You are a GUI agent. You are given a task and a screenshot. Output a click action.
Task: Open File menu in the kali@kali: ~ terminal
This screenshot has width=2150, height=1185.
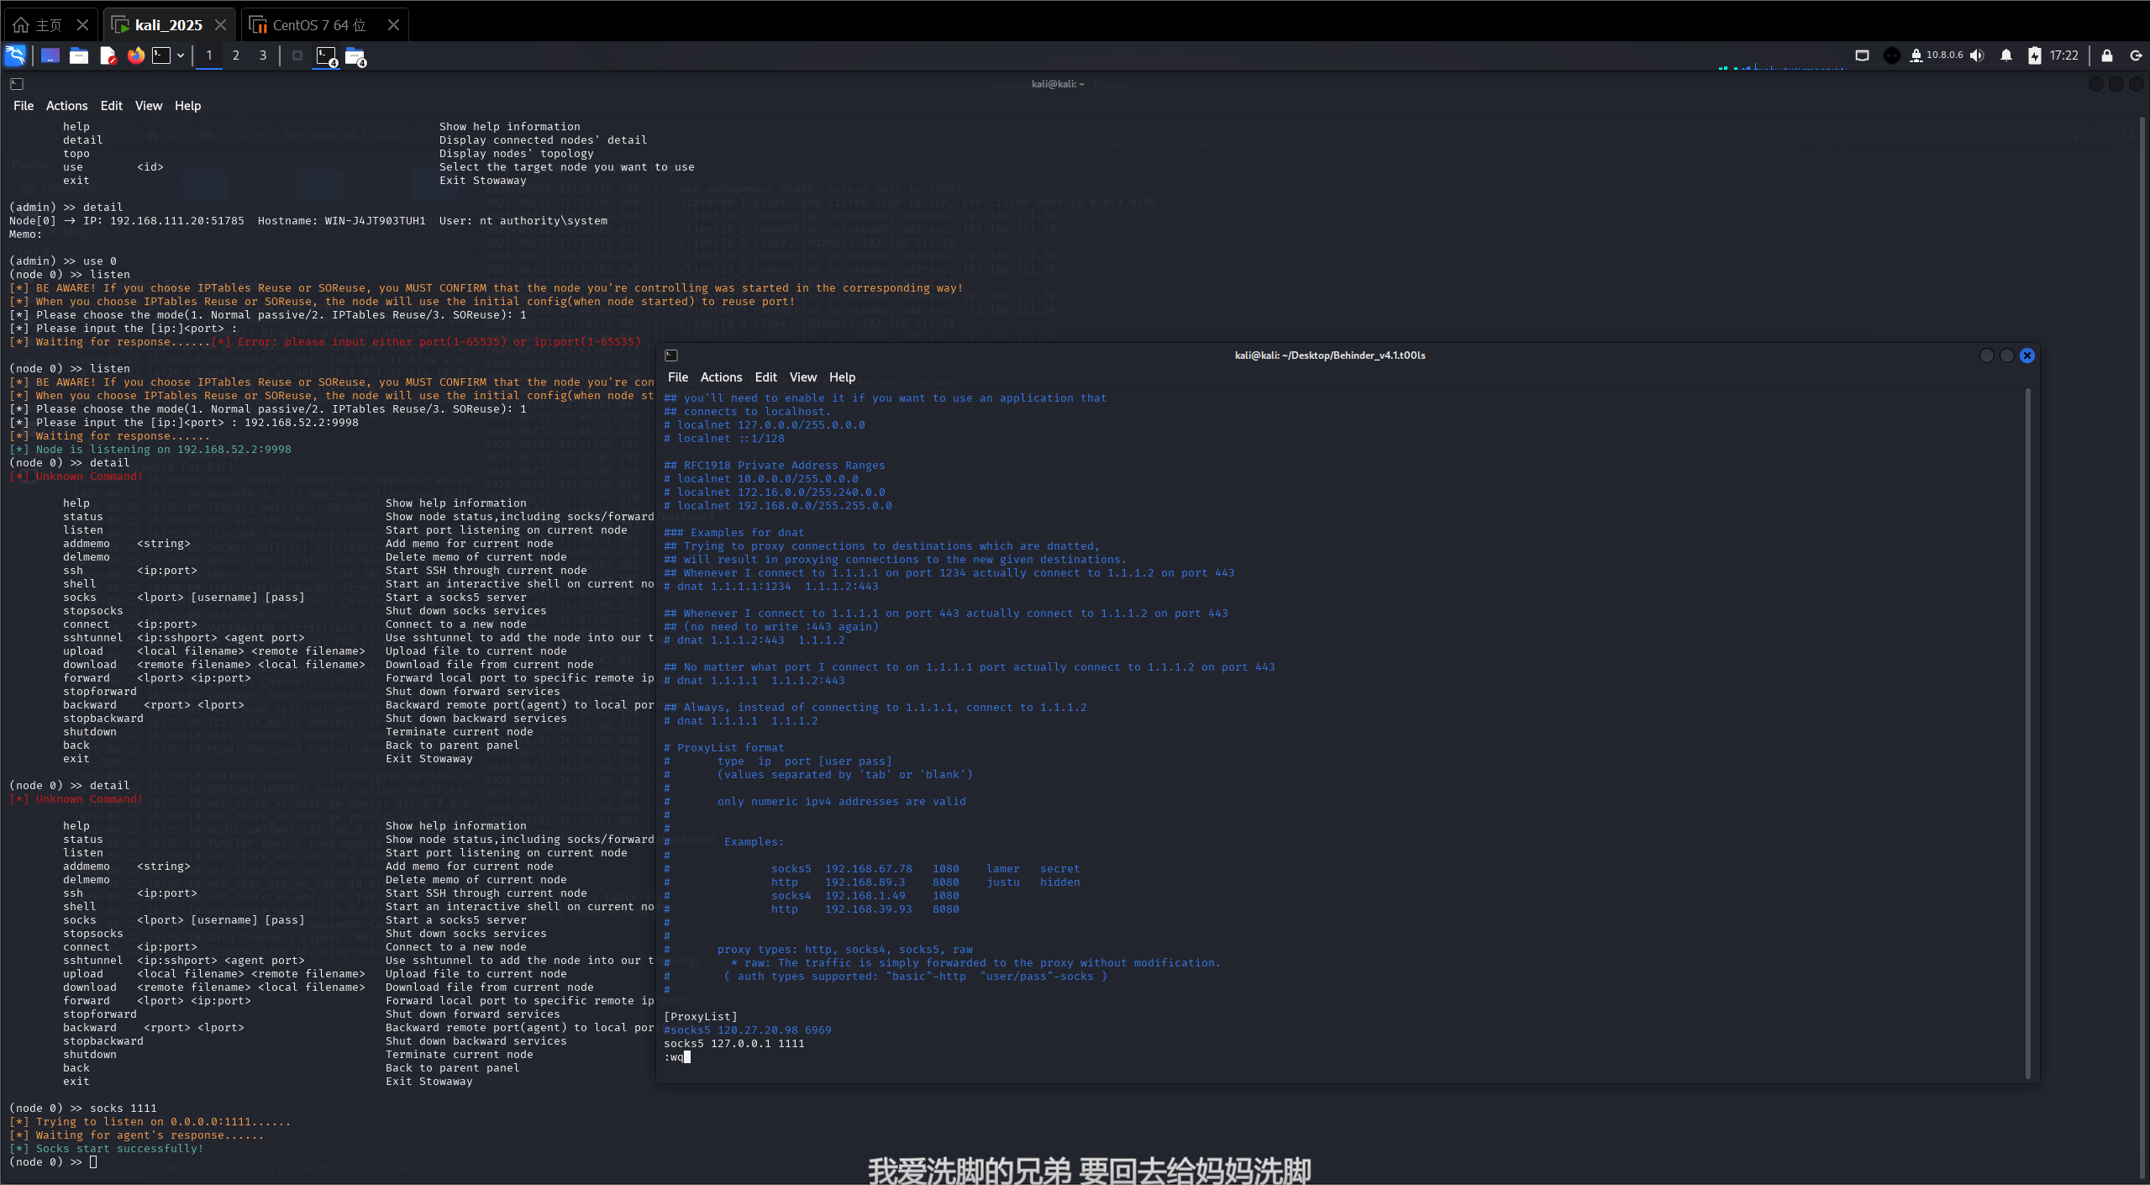pyautogui.click(x=24, y=106)
